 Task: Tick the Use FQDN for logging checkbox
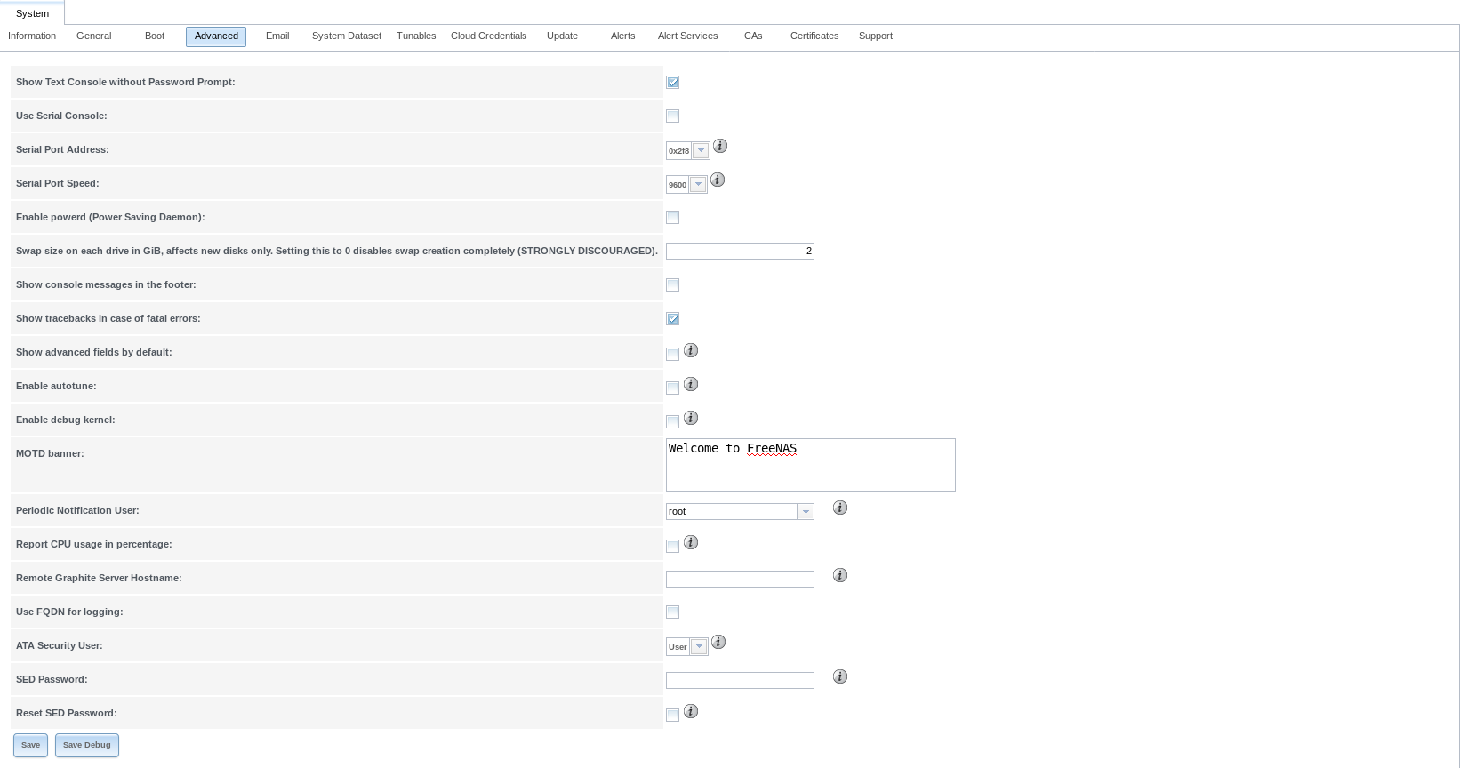point(673,612)
